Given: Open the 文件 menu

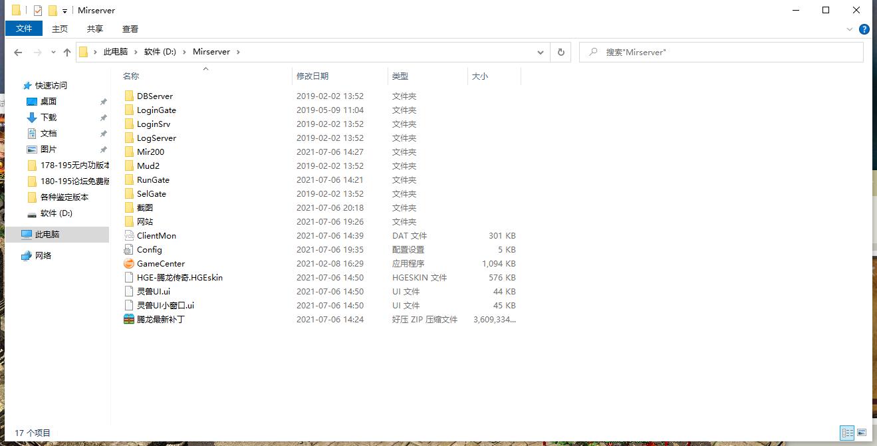Looking at the screenshot, I should tap(24, 29).
